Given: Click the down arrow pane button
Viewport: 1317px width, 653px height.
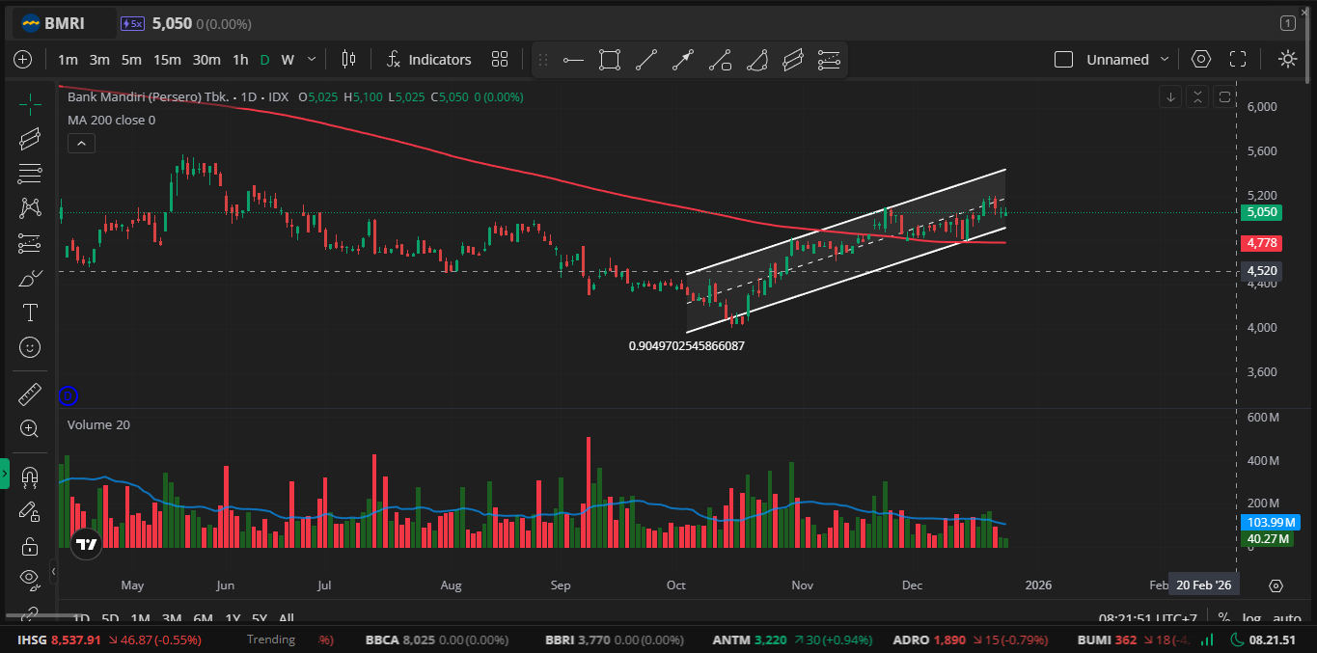Looking at the screenshot, I should click(x=1170, y=96).
